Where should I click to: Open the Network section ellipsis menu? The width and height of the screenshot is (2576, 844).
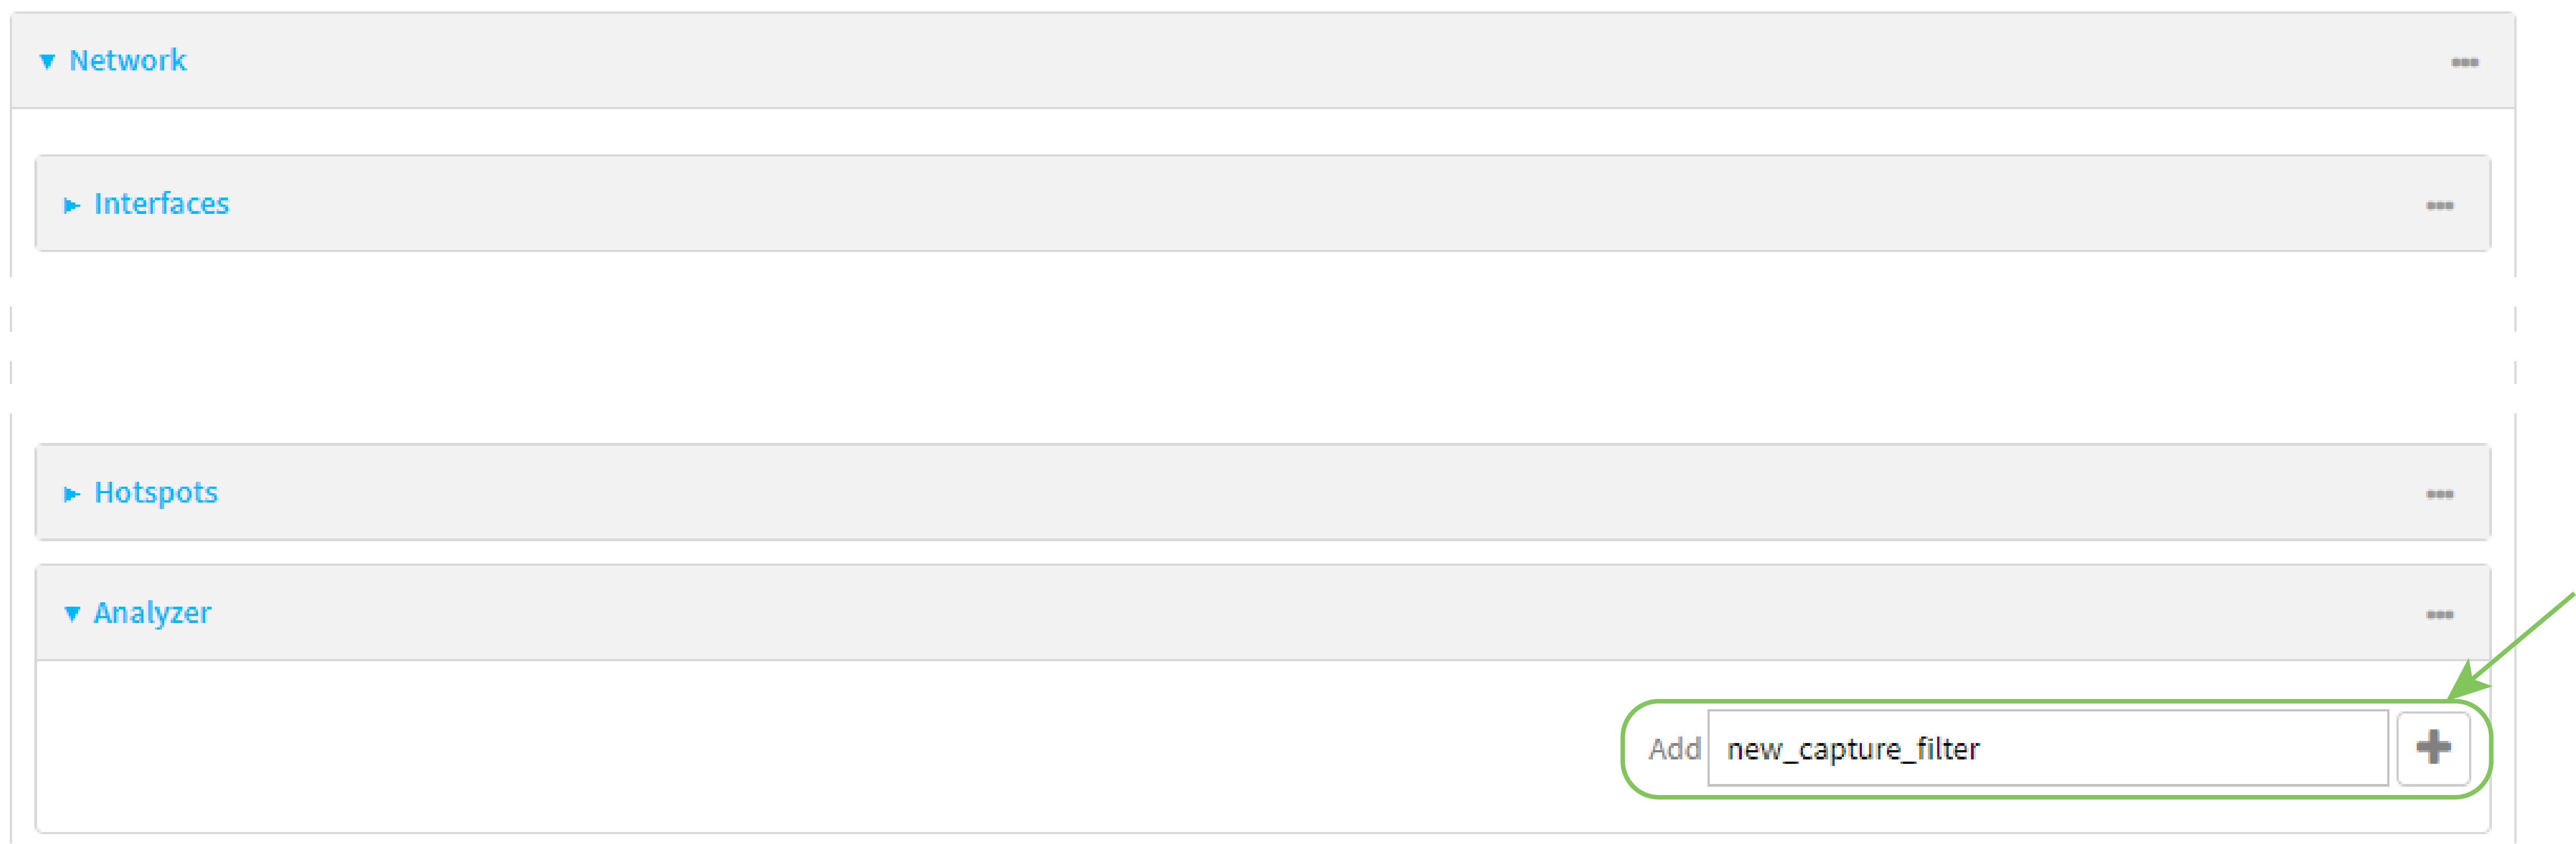coord(2464,62)
